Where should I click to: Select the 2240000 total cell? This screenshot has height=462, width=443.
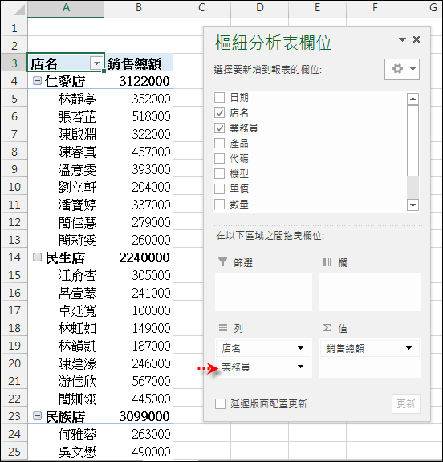coord(139,257)
